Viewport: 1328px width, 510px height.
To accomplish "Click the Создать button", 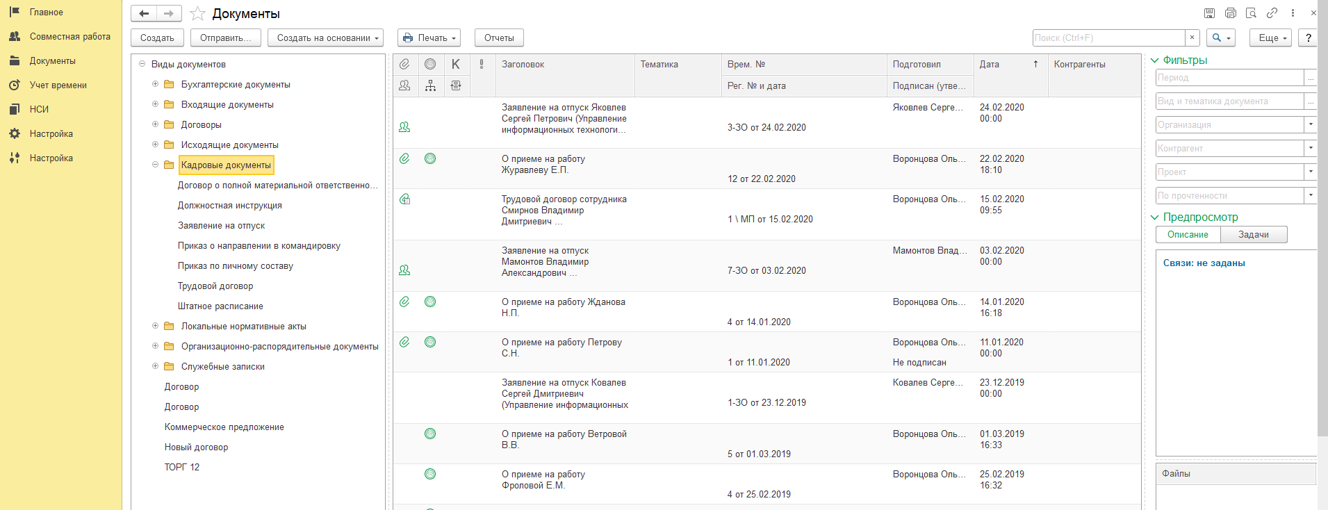I will pyautogui.click(x=157, y=38).
